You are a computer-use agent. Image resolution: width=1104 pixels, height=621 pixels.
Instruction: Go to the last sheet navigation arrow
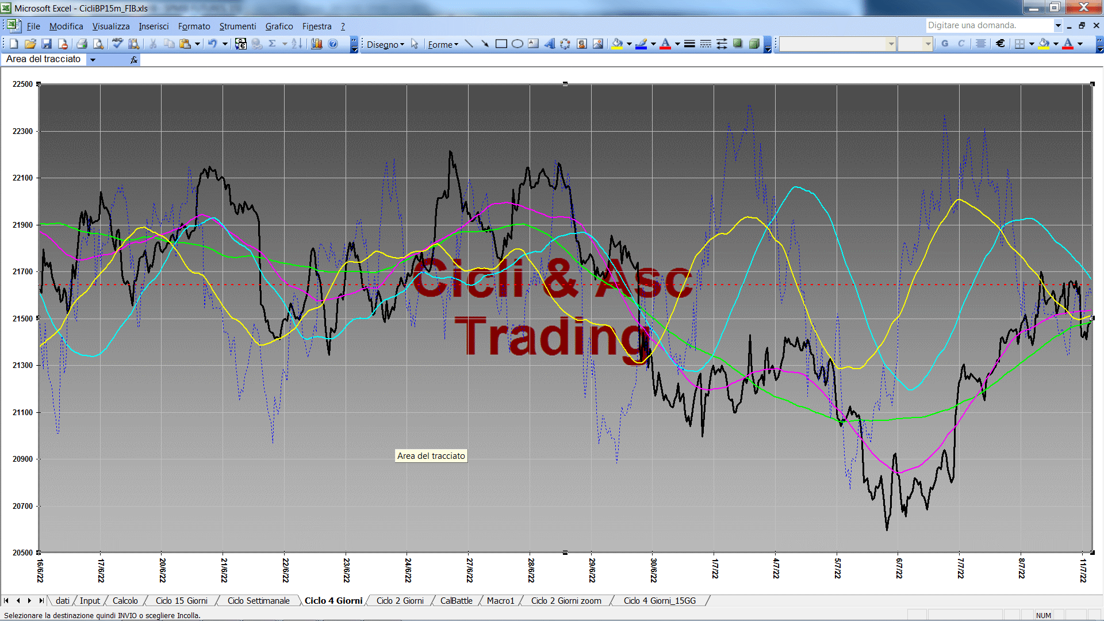click(x=41, y=601)
